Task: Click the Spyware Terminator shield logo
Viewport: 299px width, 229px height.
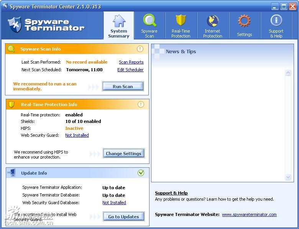Action: pos(15,25)
